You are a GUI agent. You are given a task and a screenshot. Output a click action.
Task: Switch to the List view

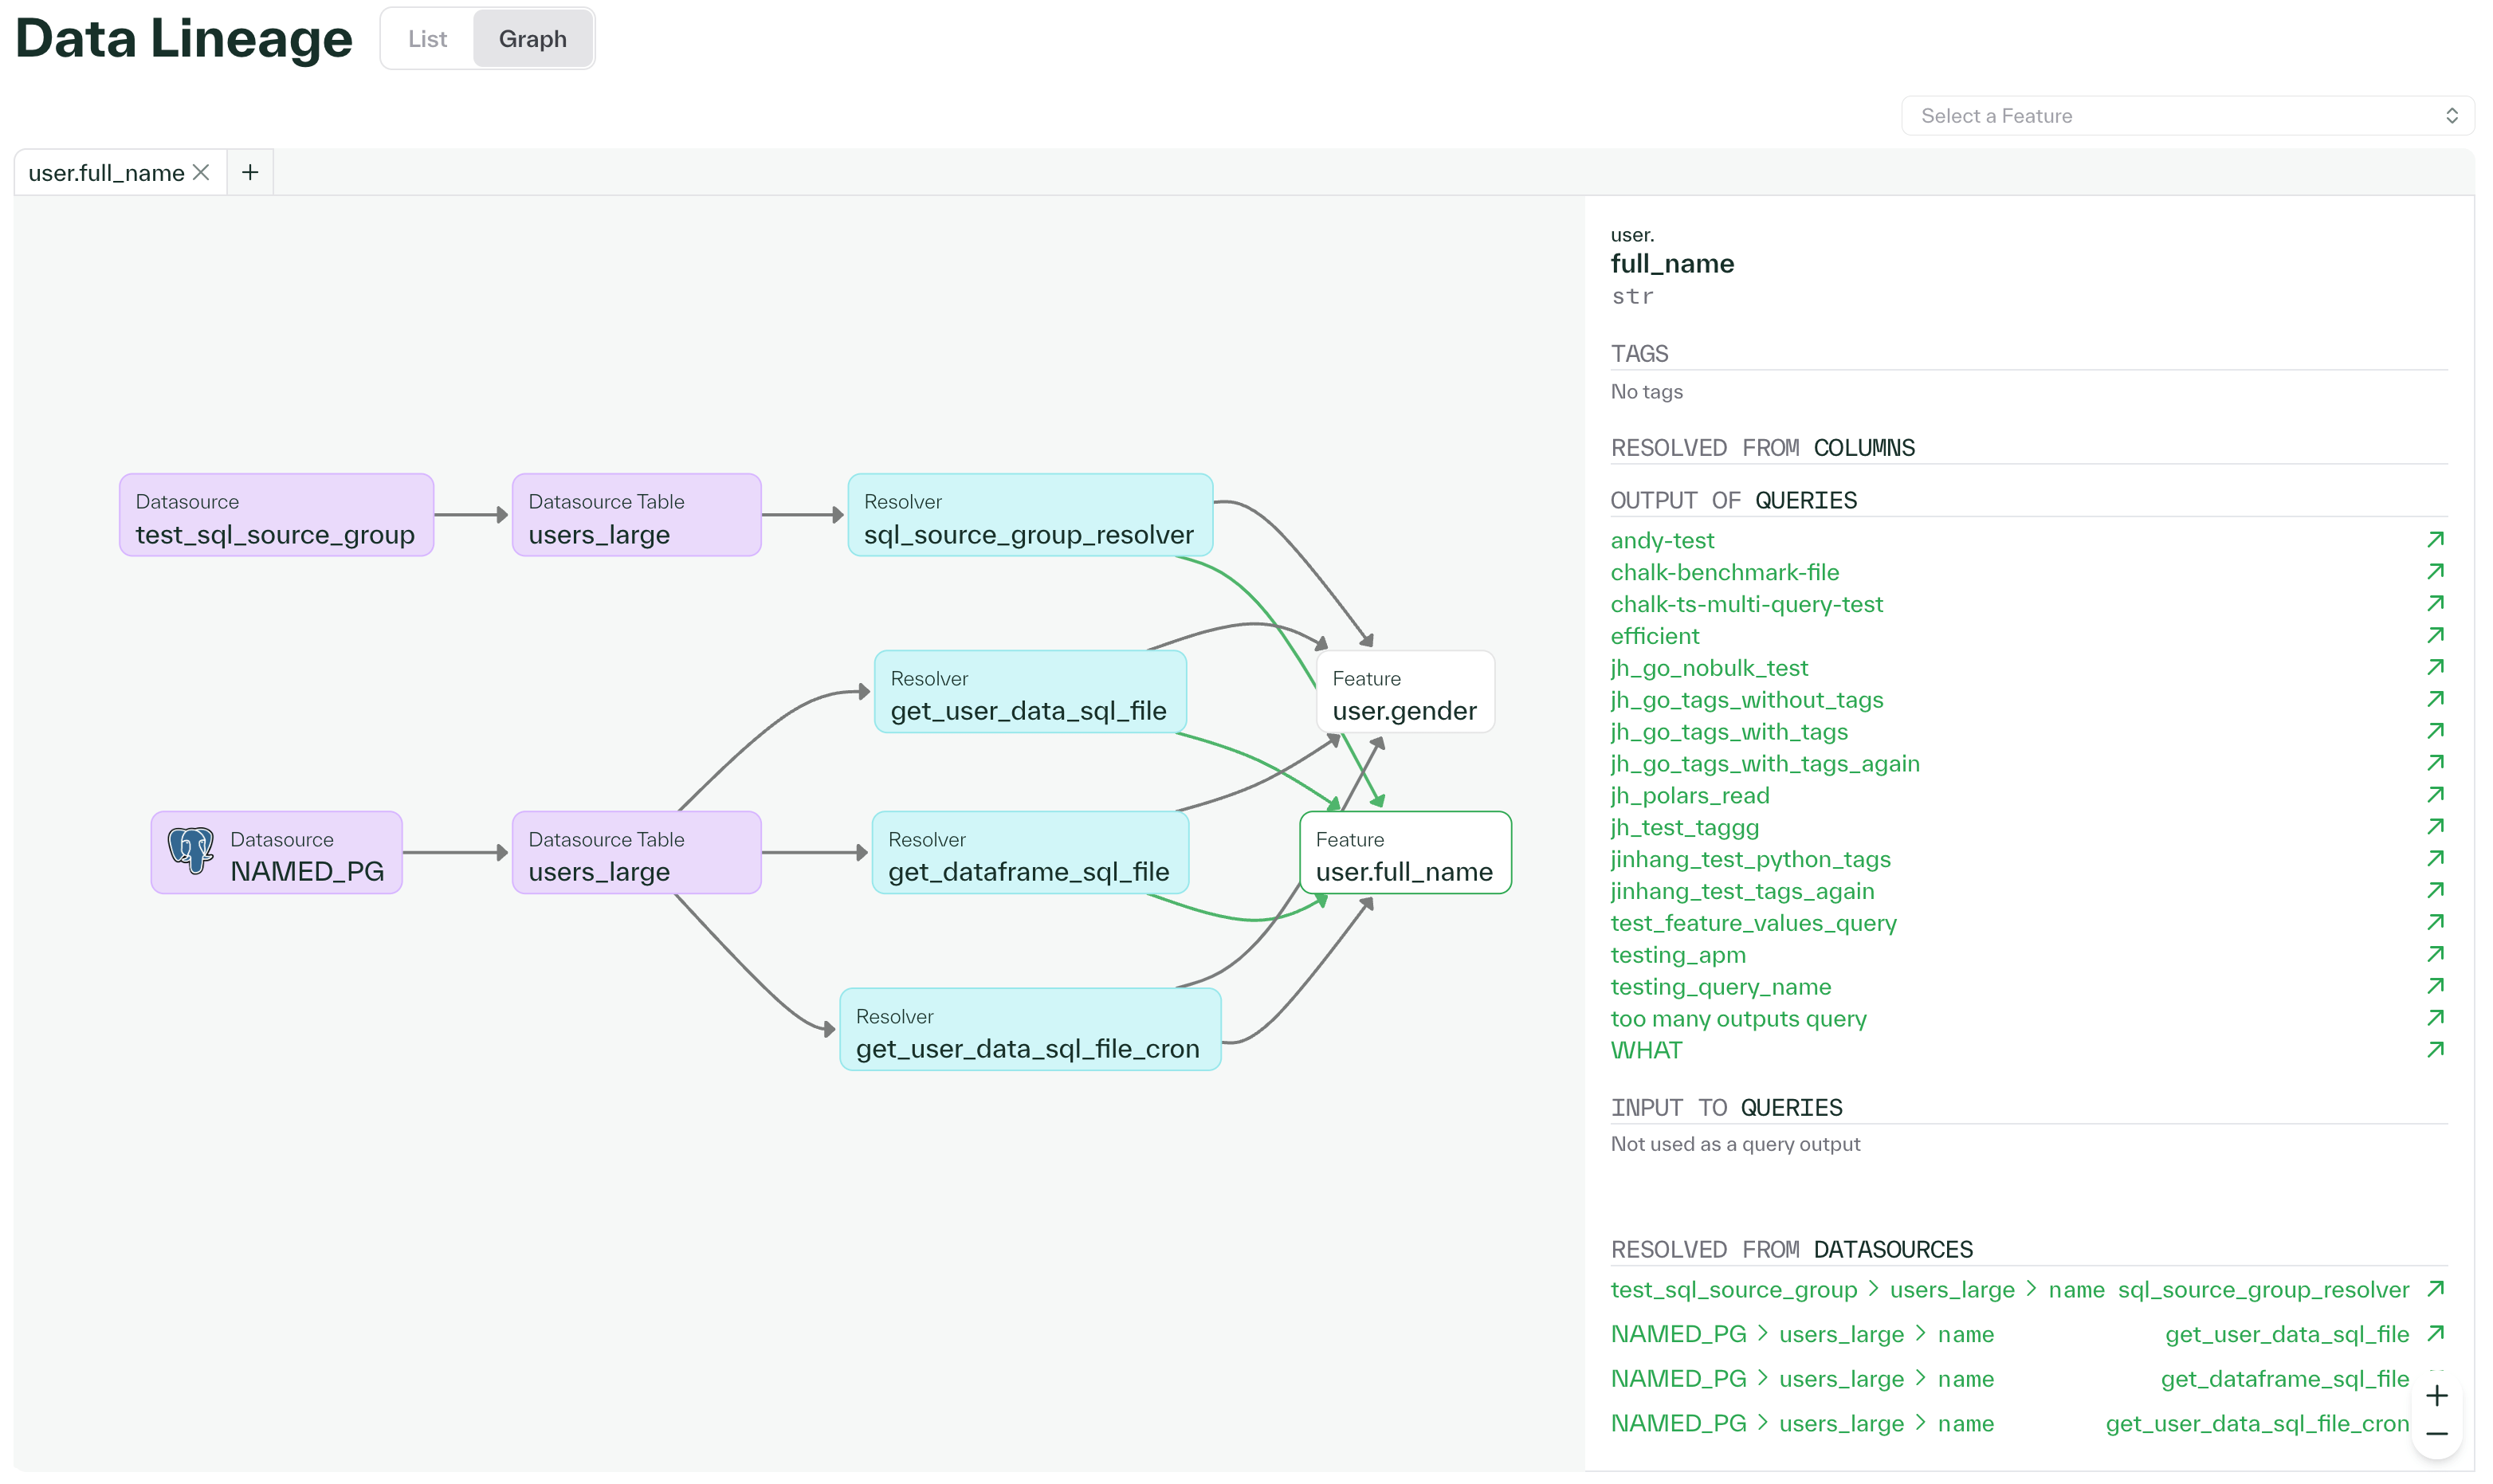click(x=427, y=38)
